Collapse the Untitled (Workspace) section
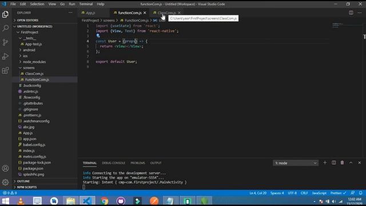The image size is (366, 206). [x=34, y=26]
